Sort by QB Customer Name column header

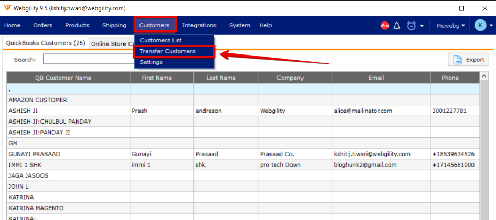pos(68,78)
